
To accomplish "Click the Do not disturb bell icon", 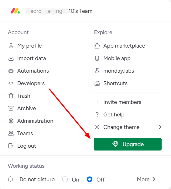I will pos(11,179).
